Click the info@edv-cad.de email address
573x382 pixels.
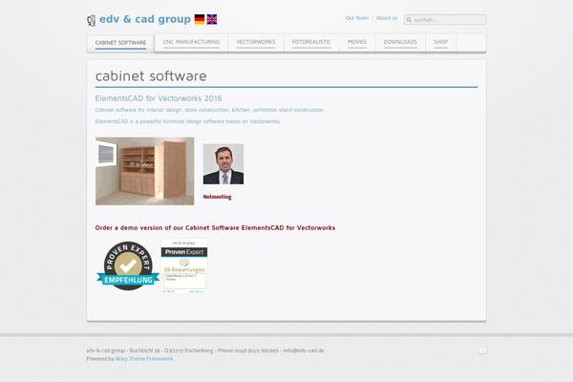(x=304, y=350)
